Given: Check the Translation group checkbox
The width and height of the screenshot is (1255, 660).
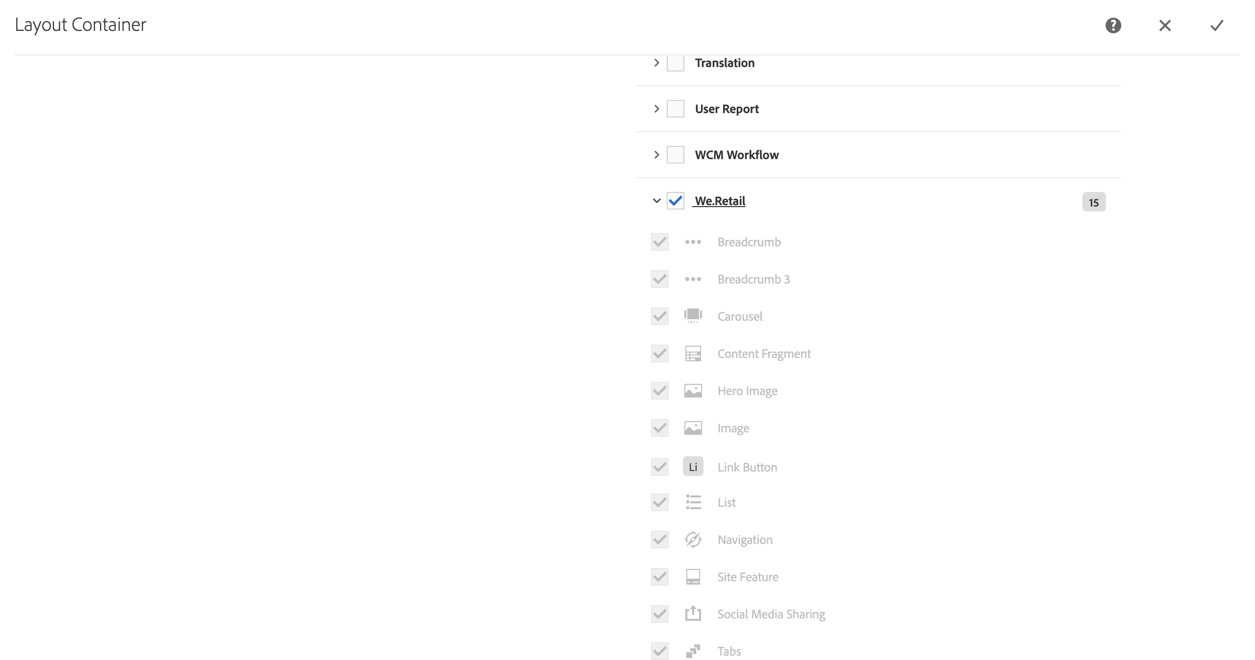Looking at the screenshot, I should tap(675, 63).
